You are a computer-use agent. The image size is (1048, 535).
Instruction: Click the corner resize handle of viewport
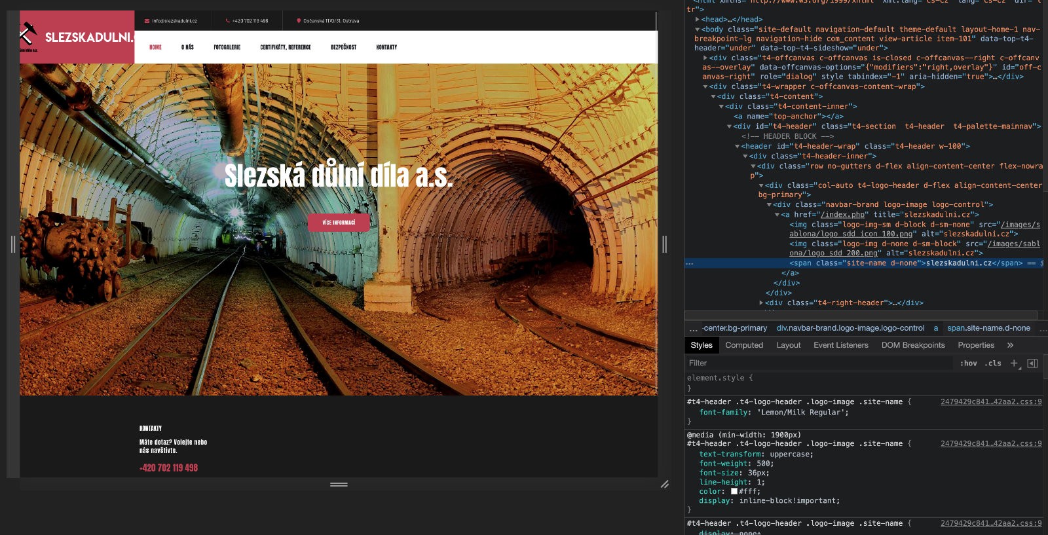[x=664, y=484]
